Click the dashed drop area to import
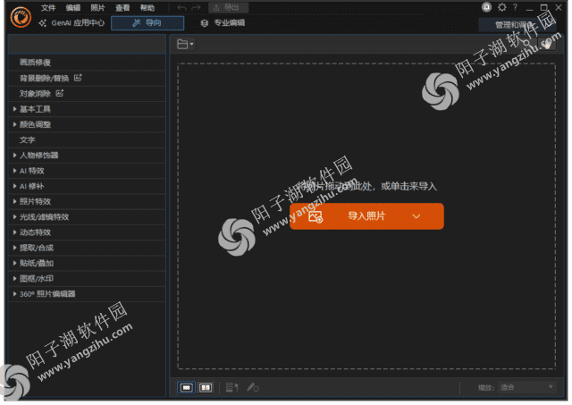 click(366, 216)
